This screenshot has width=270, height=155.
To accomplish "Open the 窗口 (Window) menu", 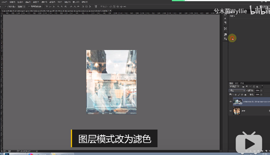I will 76,2.
